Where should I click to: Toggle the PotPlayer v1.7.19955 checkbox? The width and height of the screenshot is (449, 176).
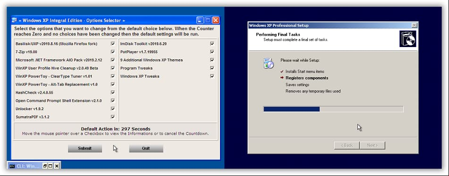tap(212, 52)
